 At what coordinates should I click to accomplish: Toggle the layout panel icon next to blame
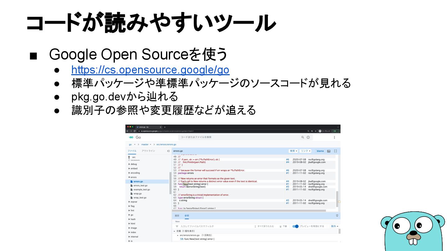point(329,151)
